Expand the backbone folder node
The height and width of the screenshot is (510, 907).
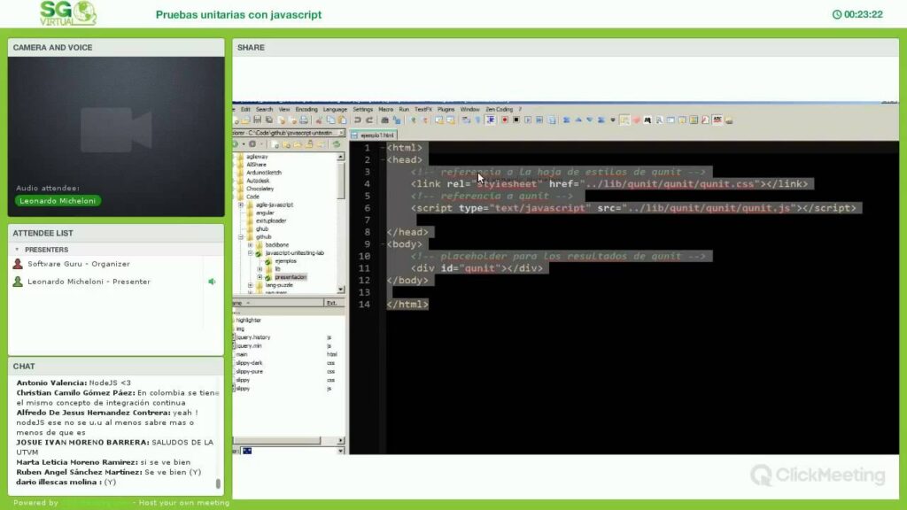(x=250, y=244)
